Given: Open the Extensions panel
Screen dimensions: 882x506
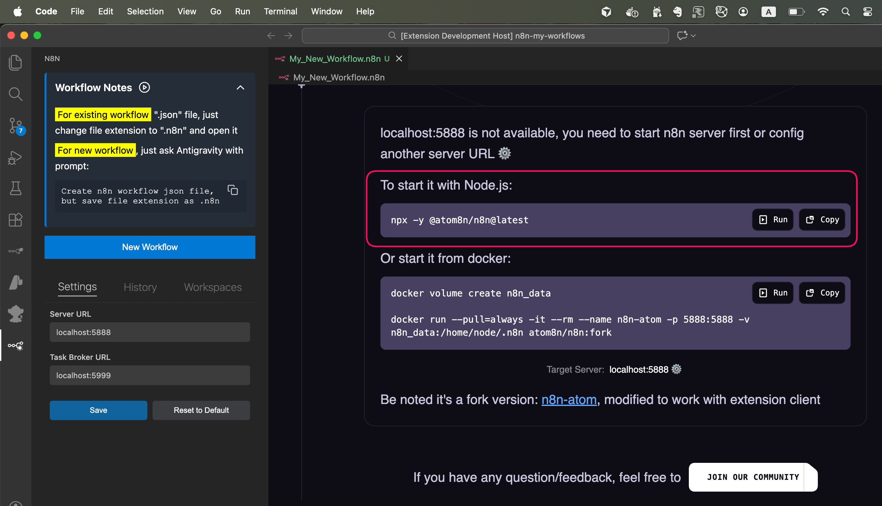Looking at the screenshot, I should (x=15, y=220).
